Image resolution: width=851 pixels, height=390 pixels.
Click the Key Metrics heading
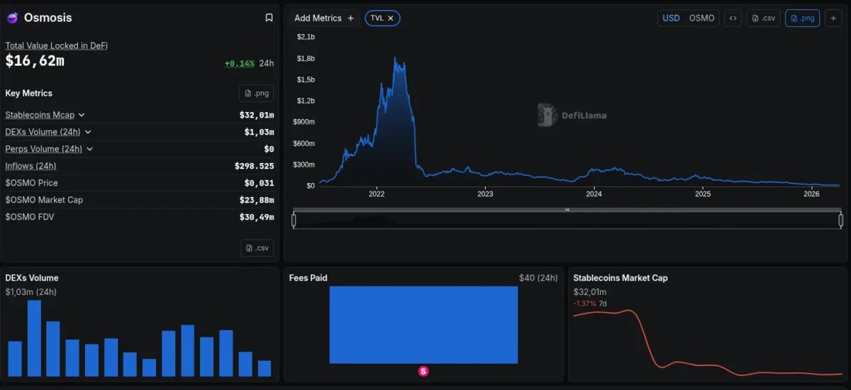(29, 93)
